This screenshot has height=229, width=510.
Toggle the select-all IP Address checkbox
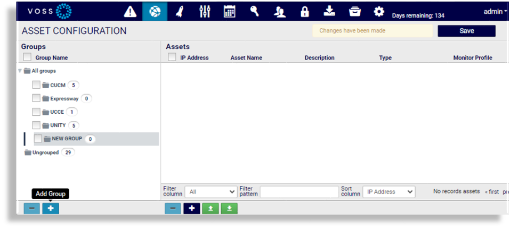pyautogui.click(x=172, y=57)
